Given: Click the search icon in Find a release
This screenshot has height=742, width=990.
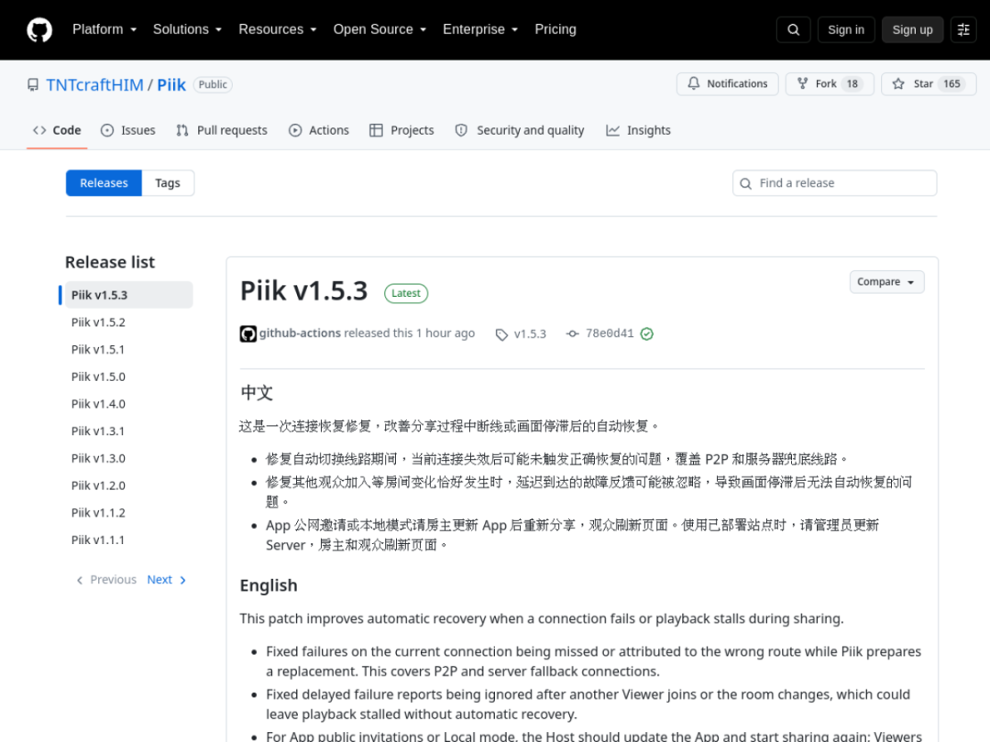Looking at the screenshot, I should pos(745,183).
